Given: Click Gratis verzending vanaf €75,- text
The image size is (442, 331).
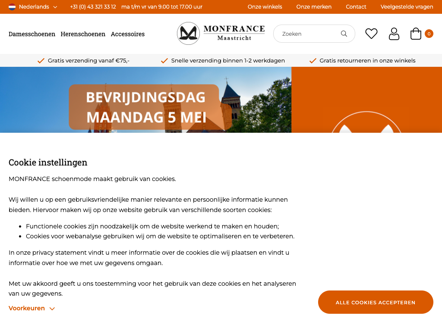Looking at the screenshot, I should 88,60.
